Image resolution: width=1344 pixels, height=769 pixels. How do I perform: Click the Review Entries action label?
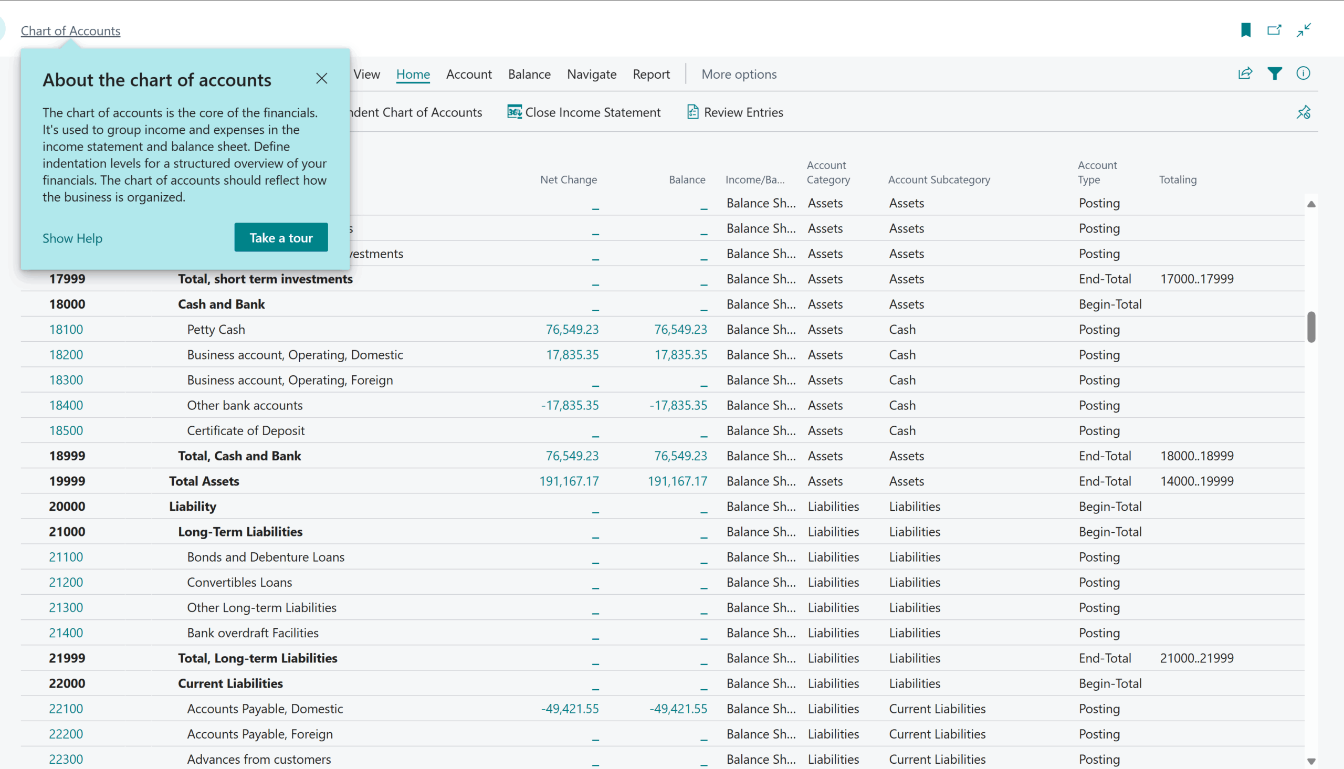pos(743,112)
